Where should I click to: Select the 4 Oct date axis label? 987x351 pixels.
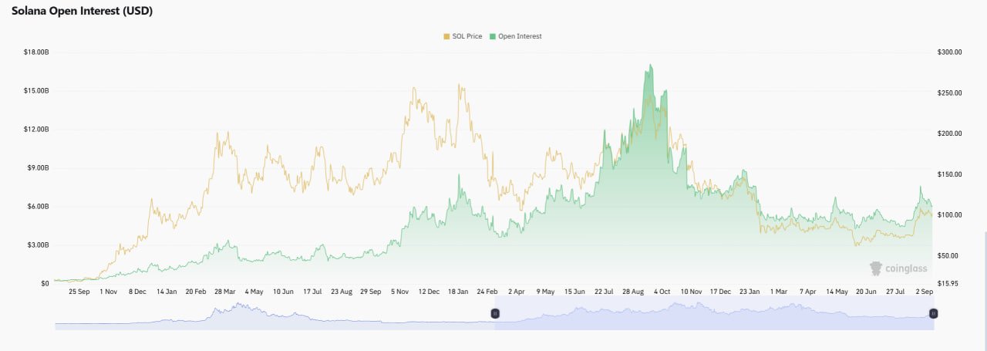663,292
